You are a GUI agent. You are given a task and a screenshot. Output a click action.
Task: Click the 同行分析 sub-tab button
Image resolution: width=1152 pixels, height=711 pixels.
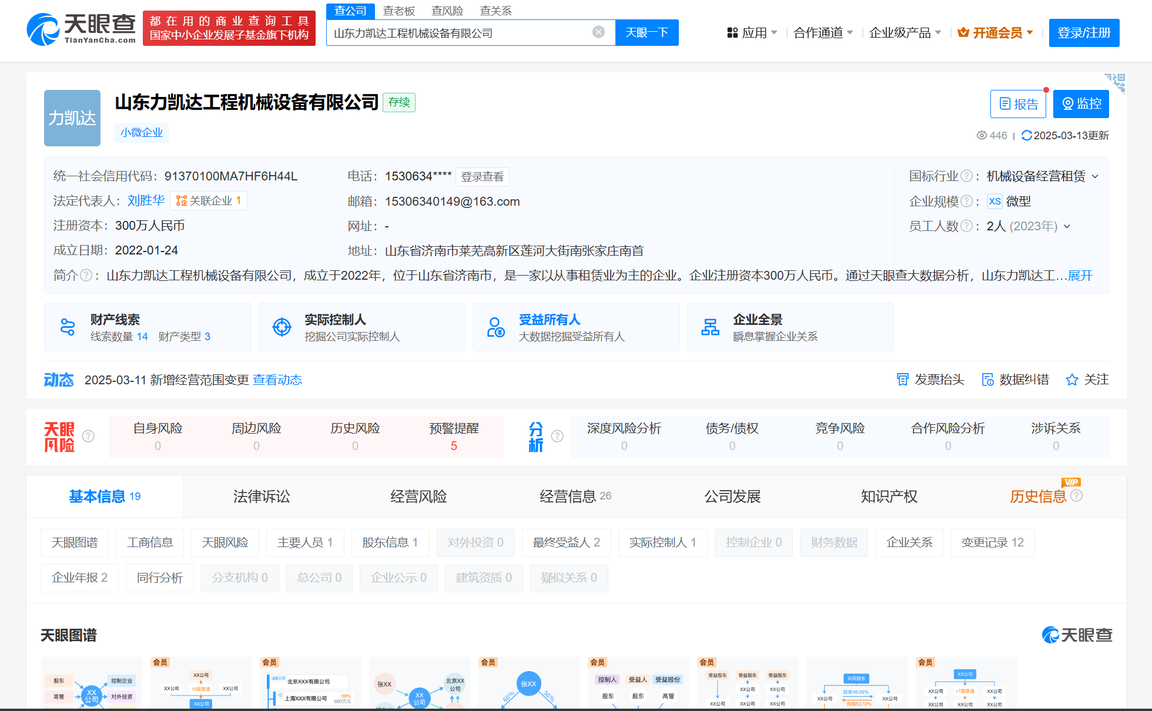[x=160, y=578]
